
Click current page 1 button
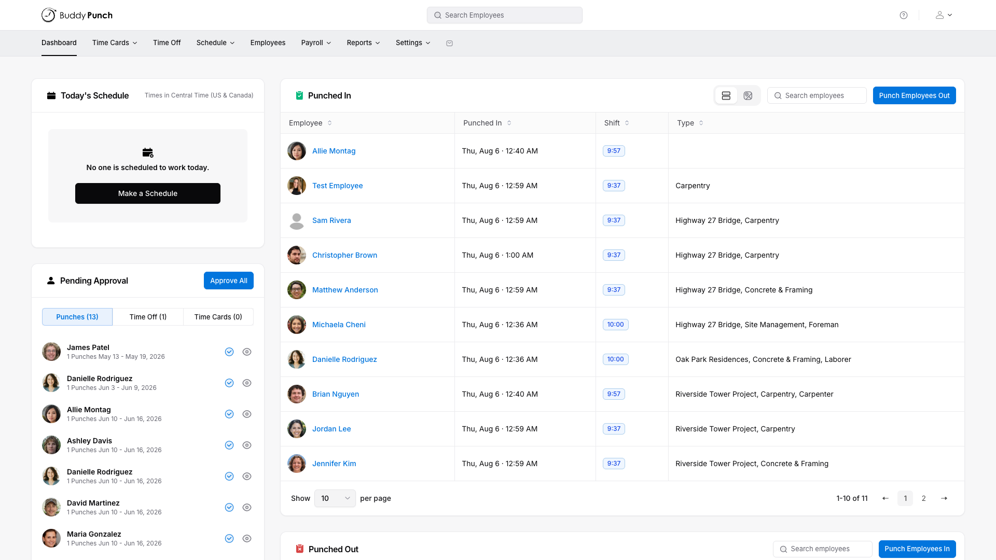click(x=905, y=498)
